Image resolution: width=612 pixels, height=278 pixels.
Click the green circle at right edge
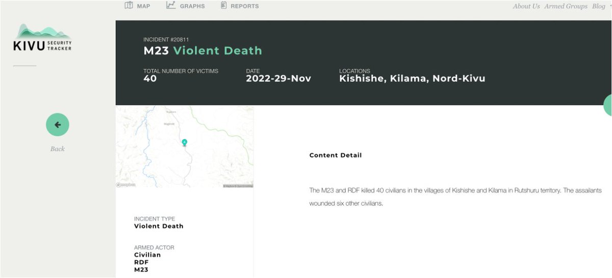tap(608, 105)
